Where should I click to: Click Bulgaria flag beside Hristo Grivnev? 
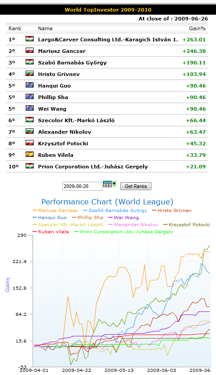click(30, 73)
